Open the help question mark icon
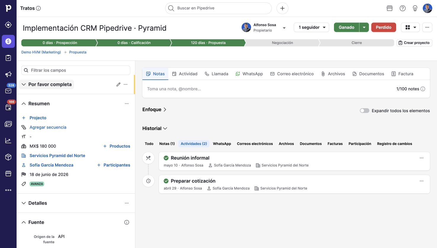The width and height of the screenshot is (437, 248). [403, 8]
